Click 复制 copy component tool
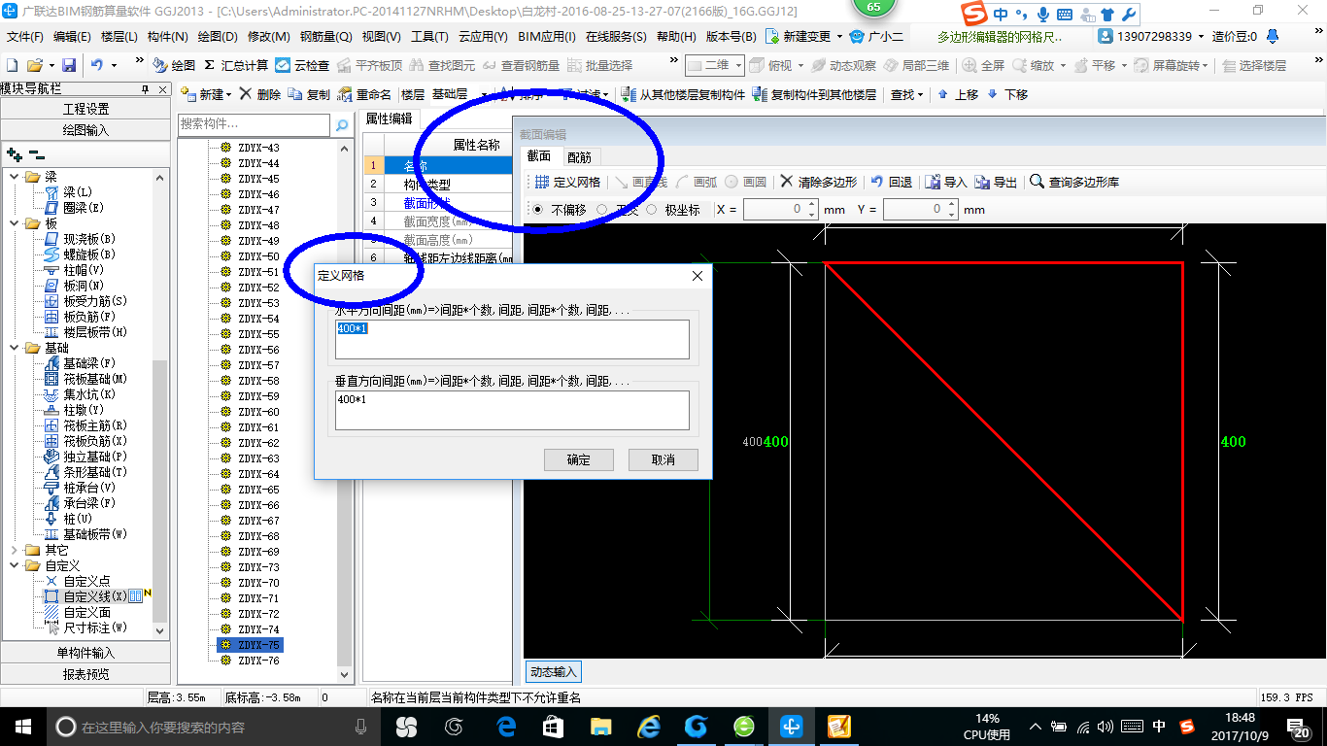The height and width of the screenshot is (746, 1327). (310, 94)
